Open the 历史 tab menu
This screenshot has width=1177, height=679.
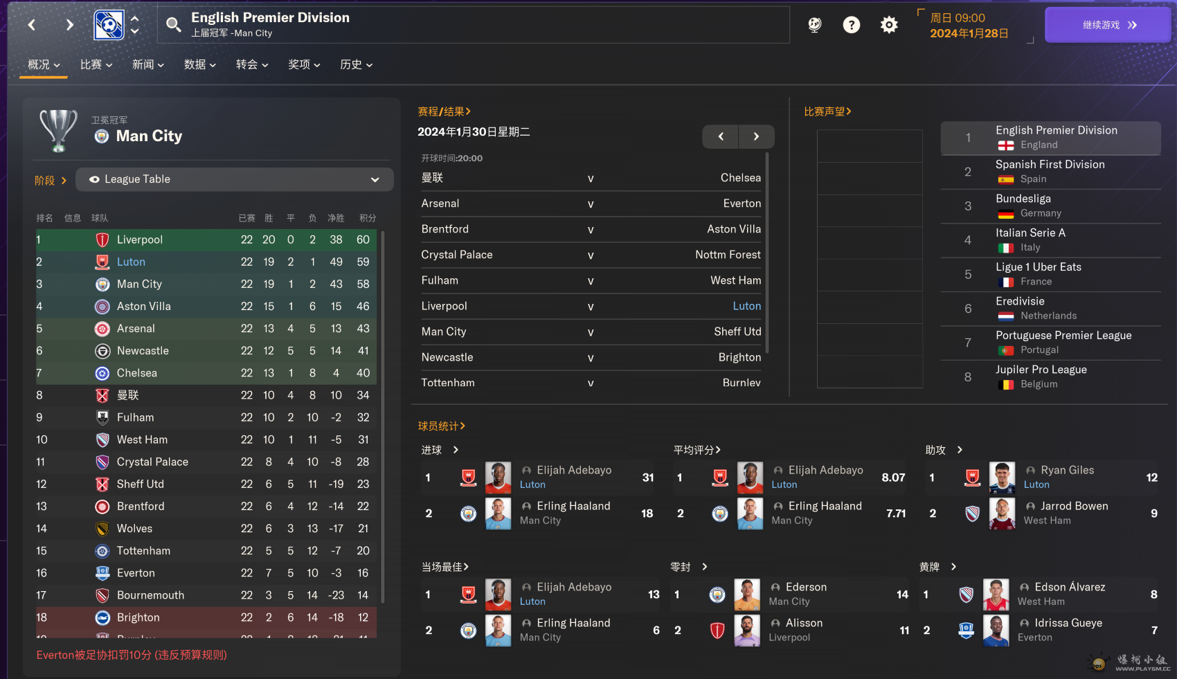(356, 64)
